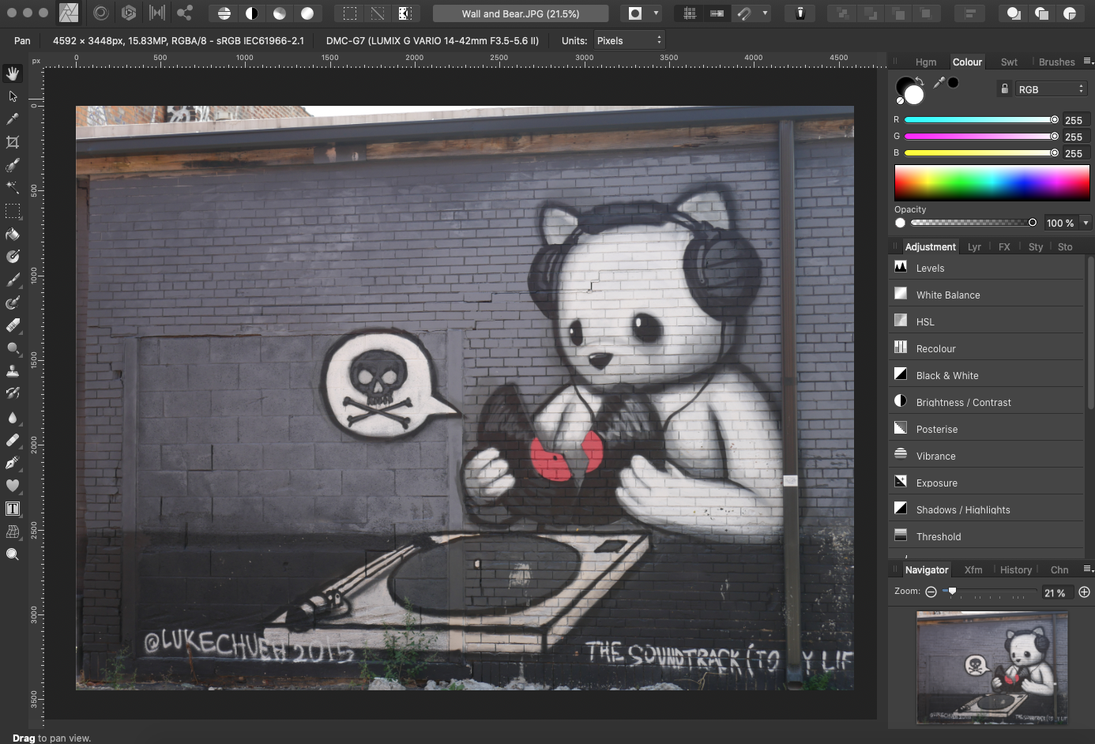Apply Auto Levels from toolbar

224,13
